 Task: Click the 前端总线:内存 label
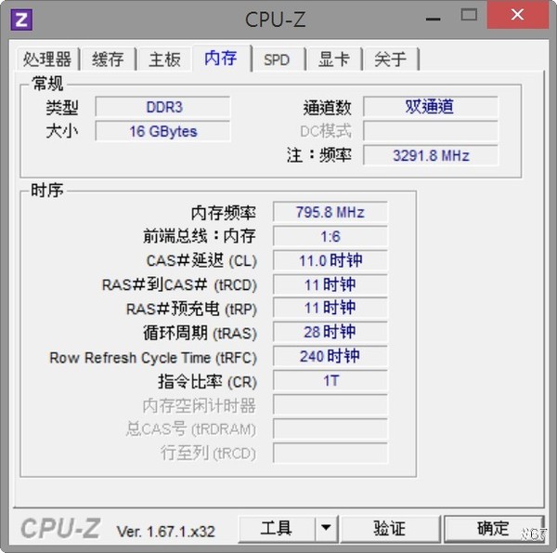pos(200,236)
